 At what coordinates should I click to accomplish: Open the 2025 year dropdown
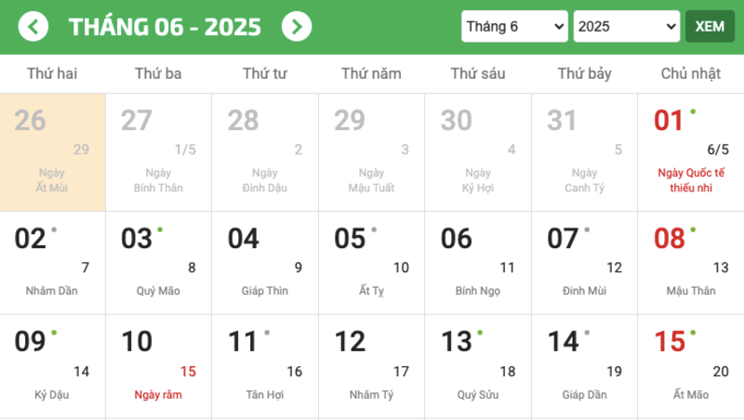[627, 26]
